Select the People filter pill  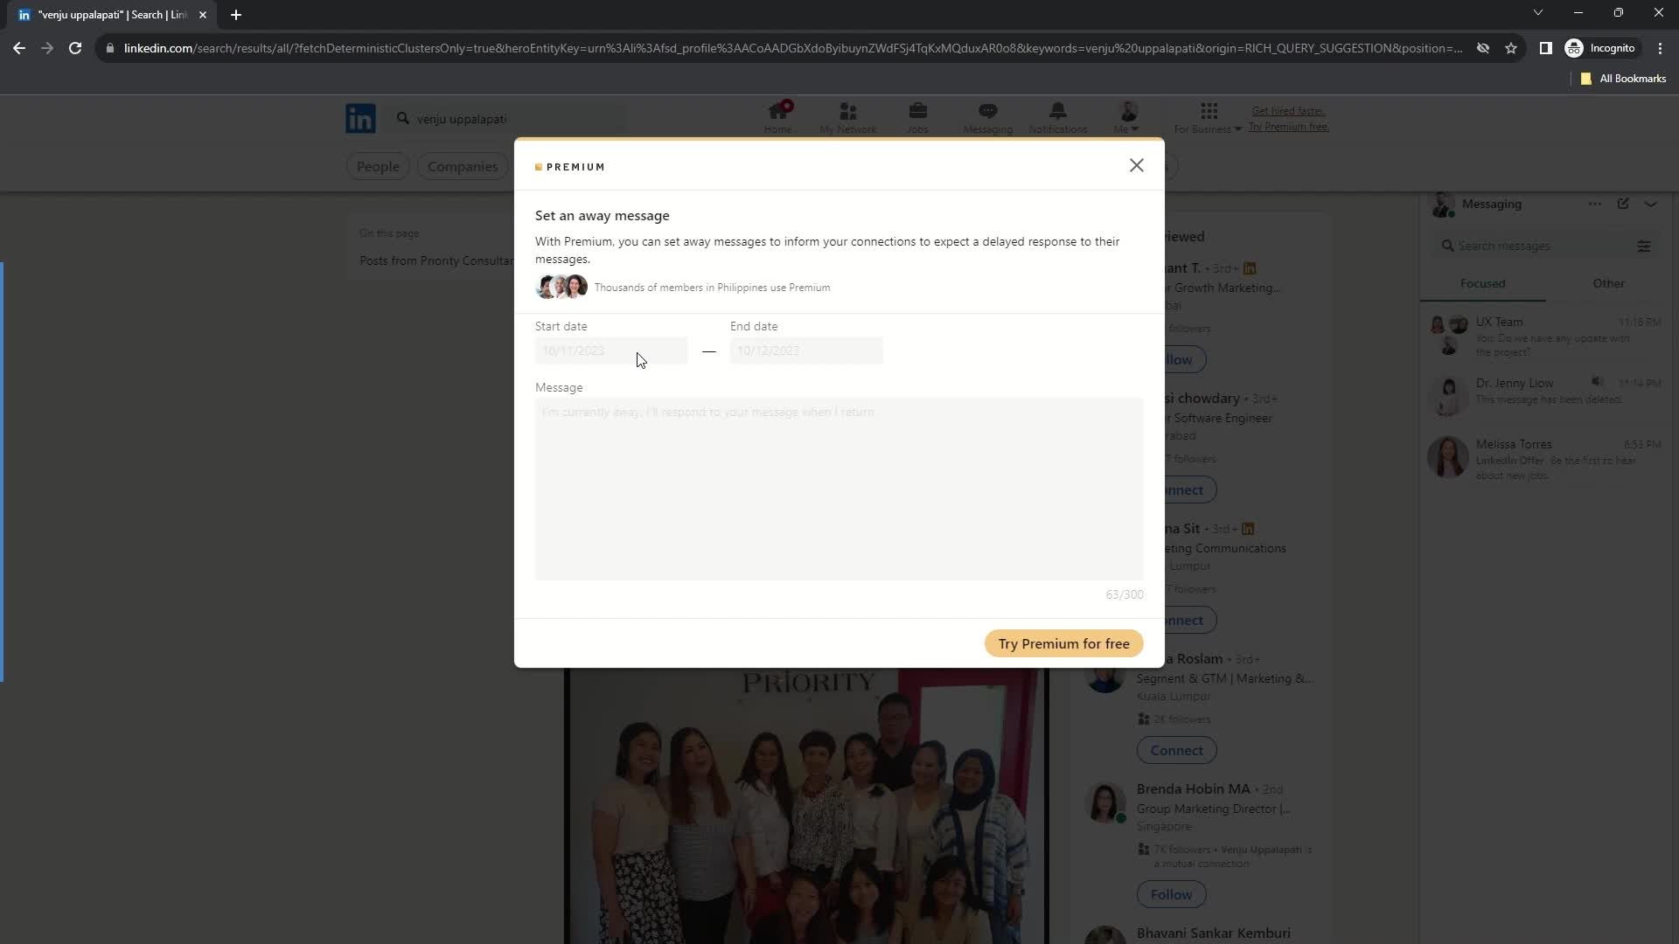point(378,166)
